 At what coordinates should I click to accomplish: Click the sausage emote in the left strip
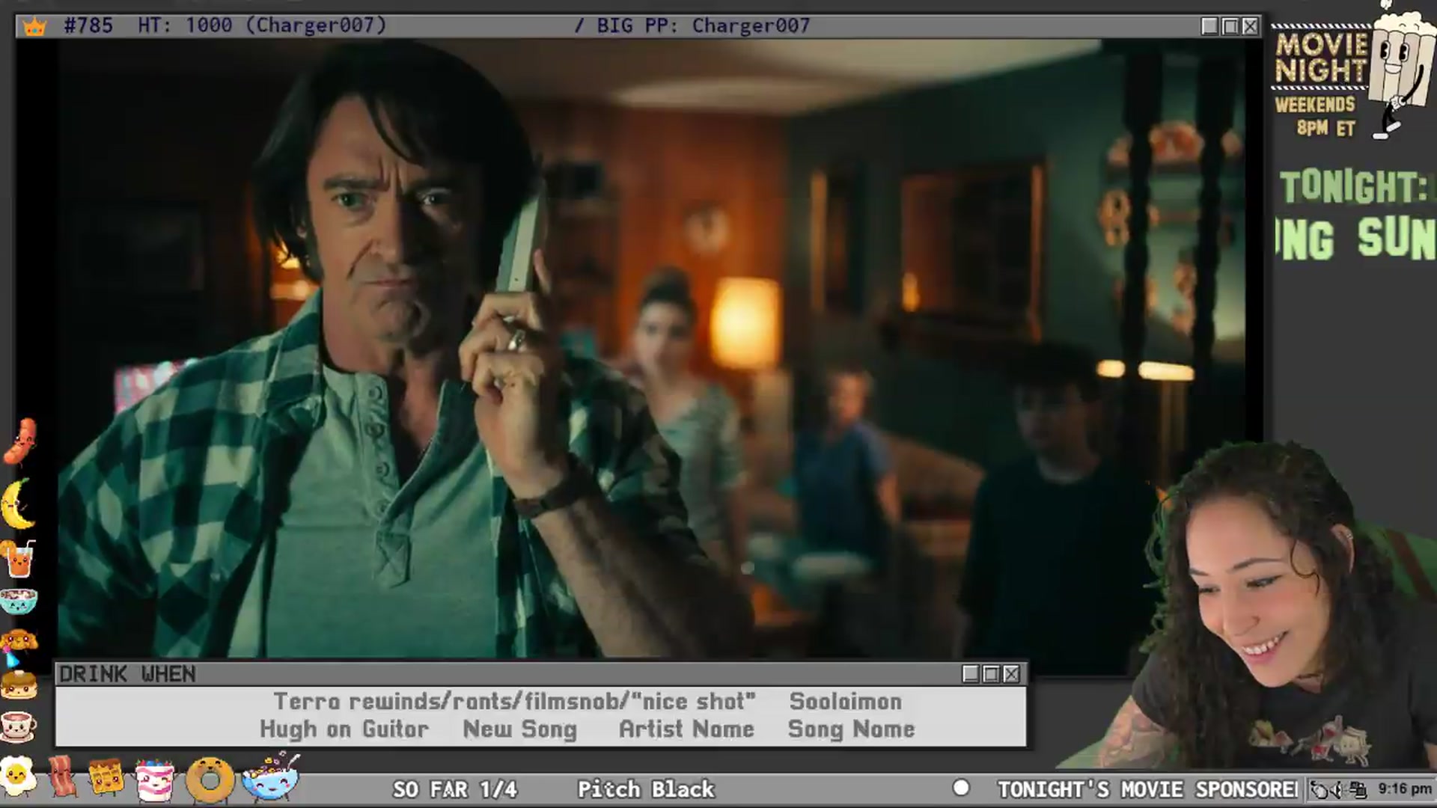click(x=20, y=441)
